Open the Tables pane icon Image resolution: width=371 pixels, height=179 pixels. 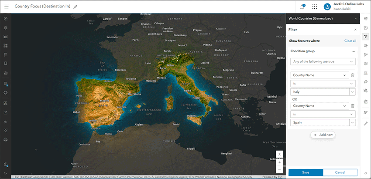click(6, 37)
